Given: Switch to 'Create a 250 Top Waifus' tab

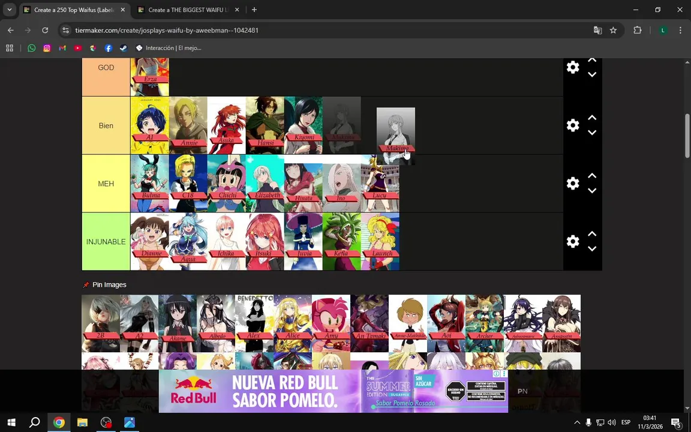Looking at the screenshot, I should (x=74, y=10).
